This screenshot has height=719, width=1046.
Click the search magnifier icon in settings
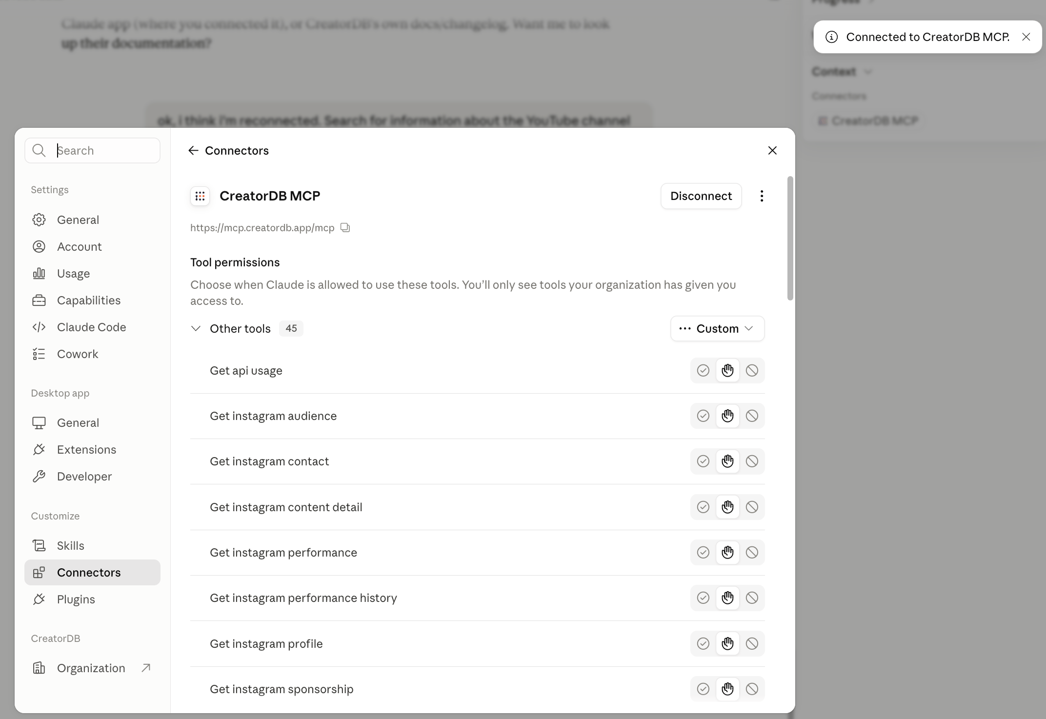[39, 150]
